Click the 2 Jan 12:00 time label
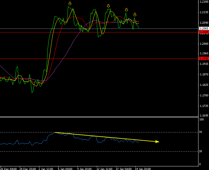This screenshot has width=209, height=170. coord(46,169)
